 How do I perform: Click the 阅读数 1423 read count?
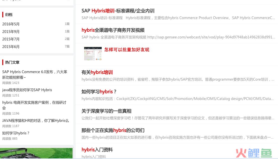click(11, 83)
